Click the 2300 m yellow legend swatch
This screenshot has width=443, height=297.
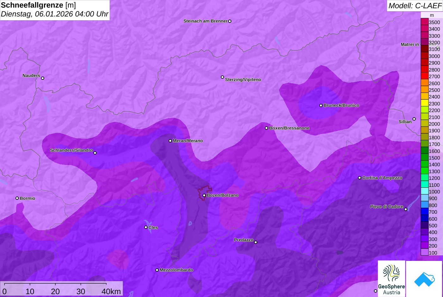click(x=424, y=103)
